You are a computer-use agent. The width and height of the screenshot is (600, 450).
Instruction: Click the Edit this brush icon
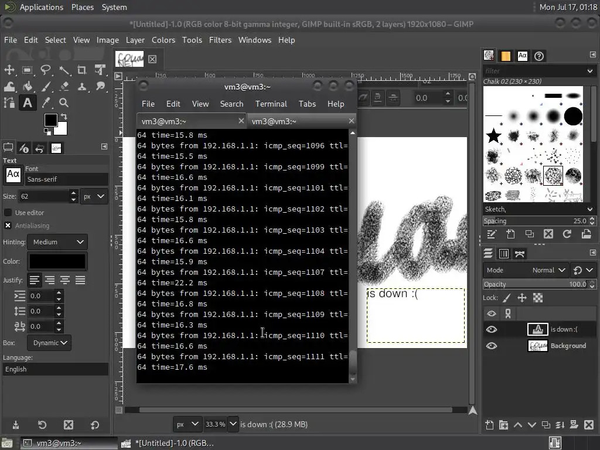[492, 234]
